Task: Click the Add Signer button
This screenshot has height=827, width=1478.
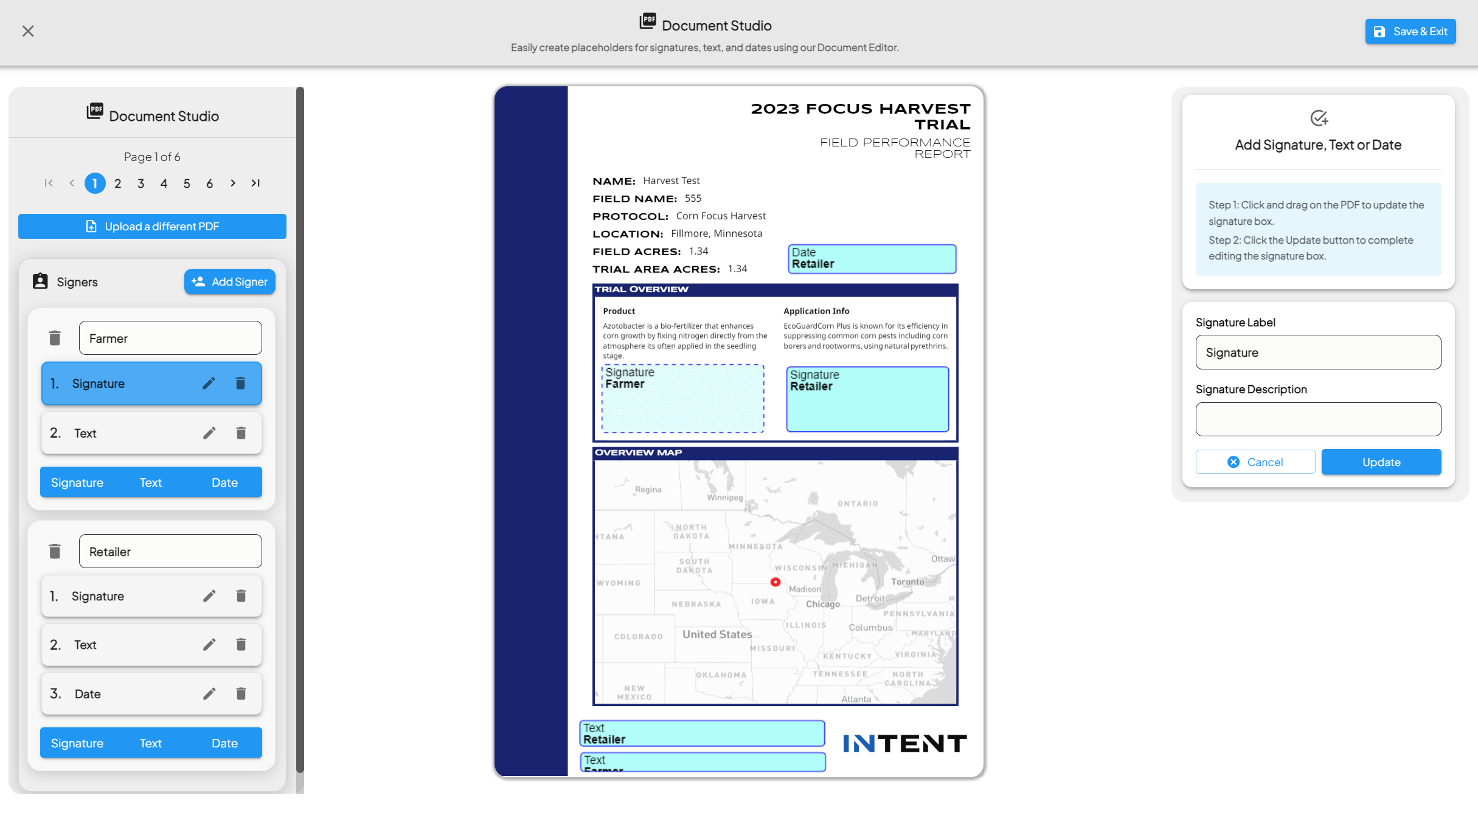Action: point(230,282)
